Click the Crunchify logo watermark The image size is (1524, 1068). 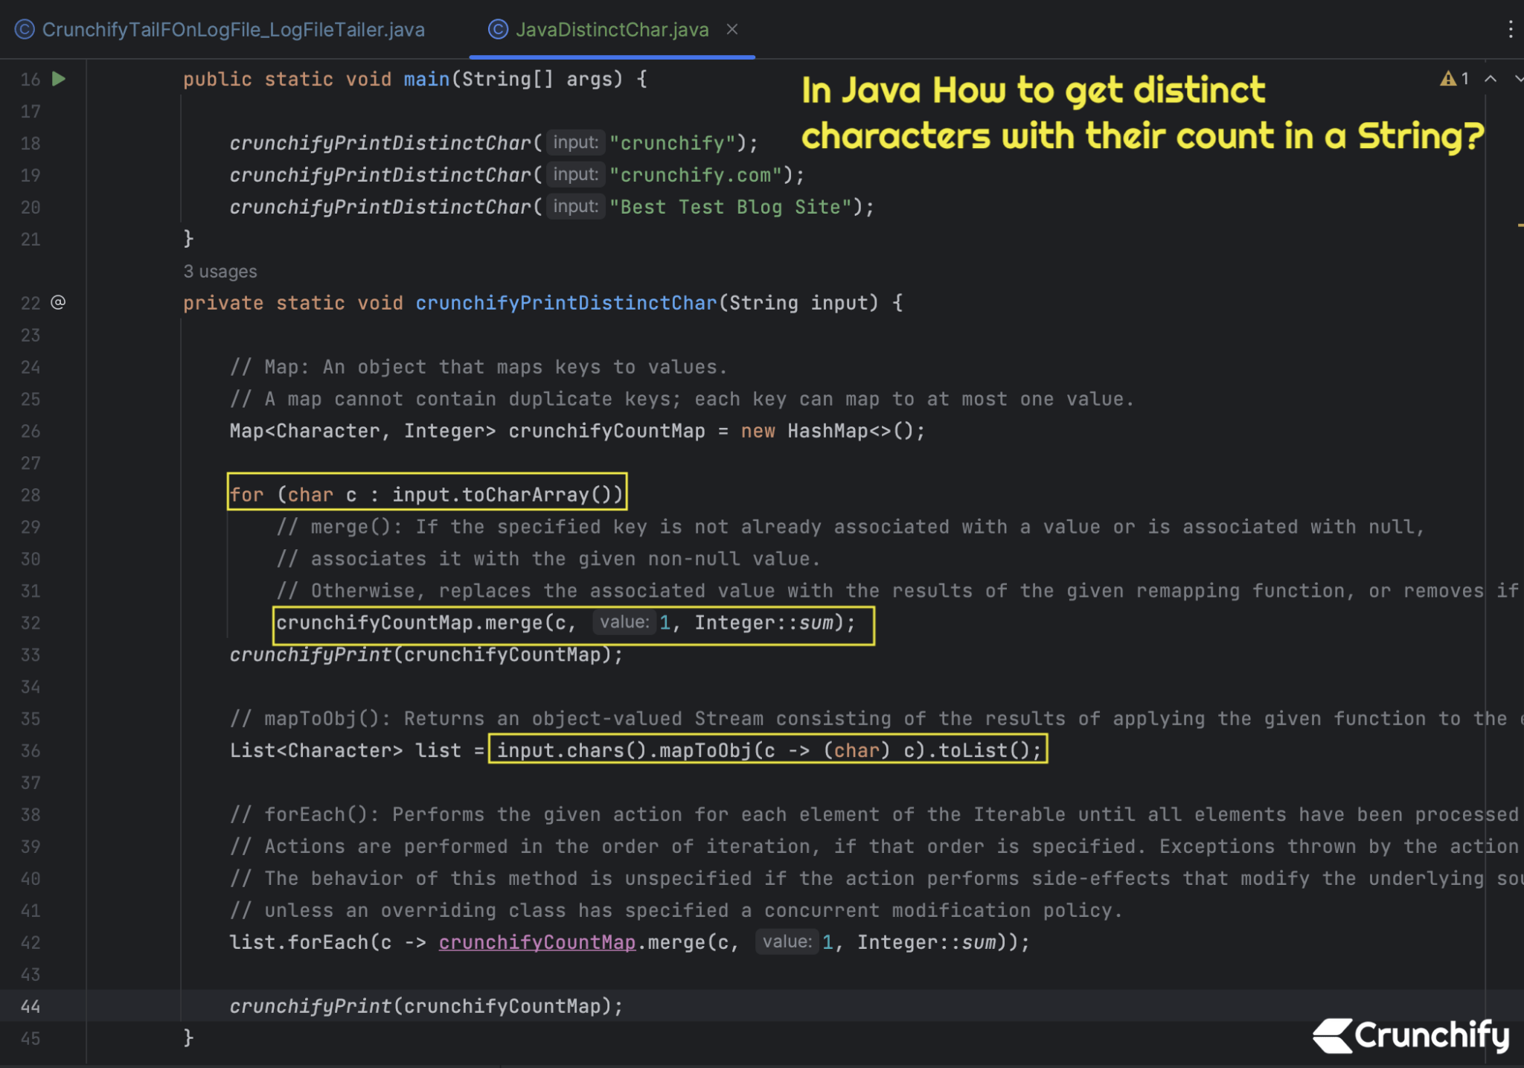[1410, 1035]
